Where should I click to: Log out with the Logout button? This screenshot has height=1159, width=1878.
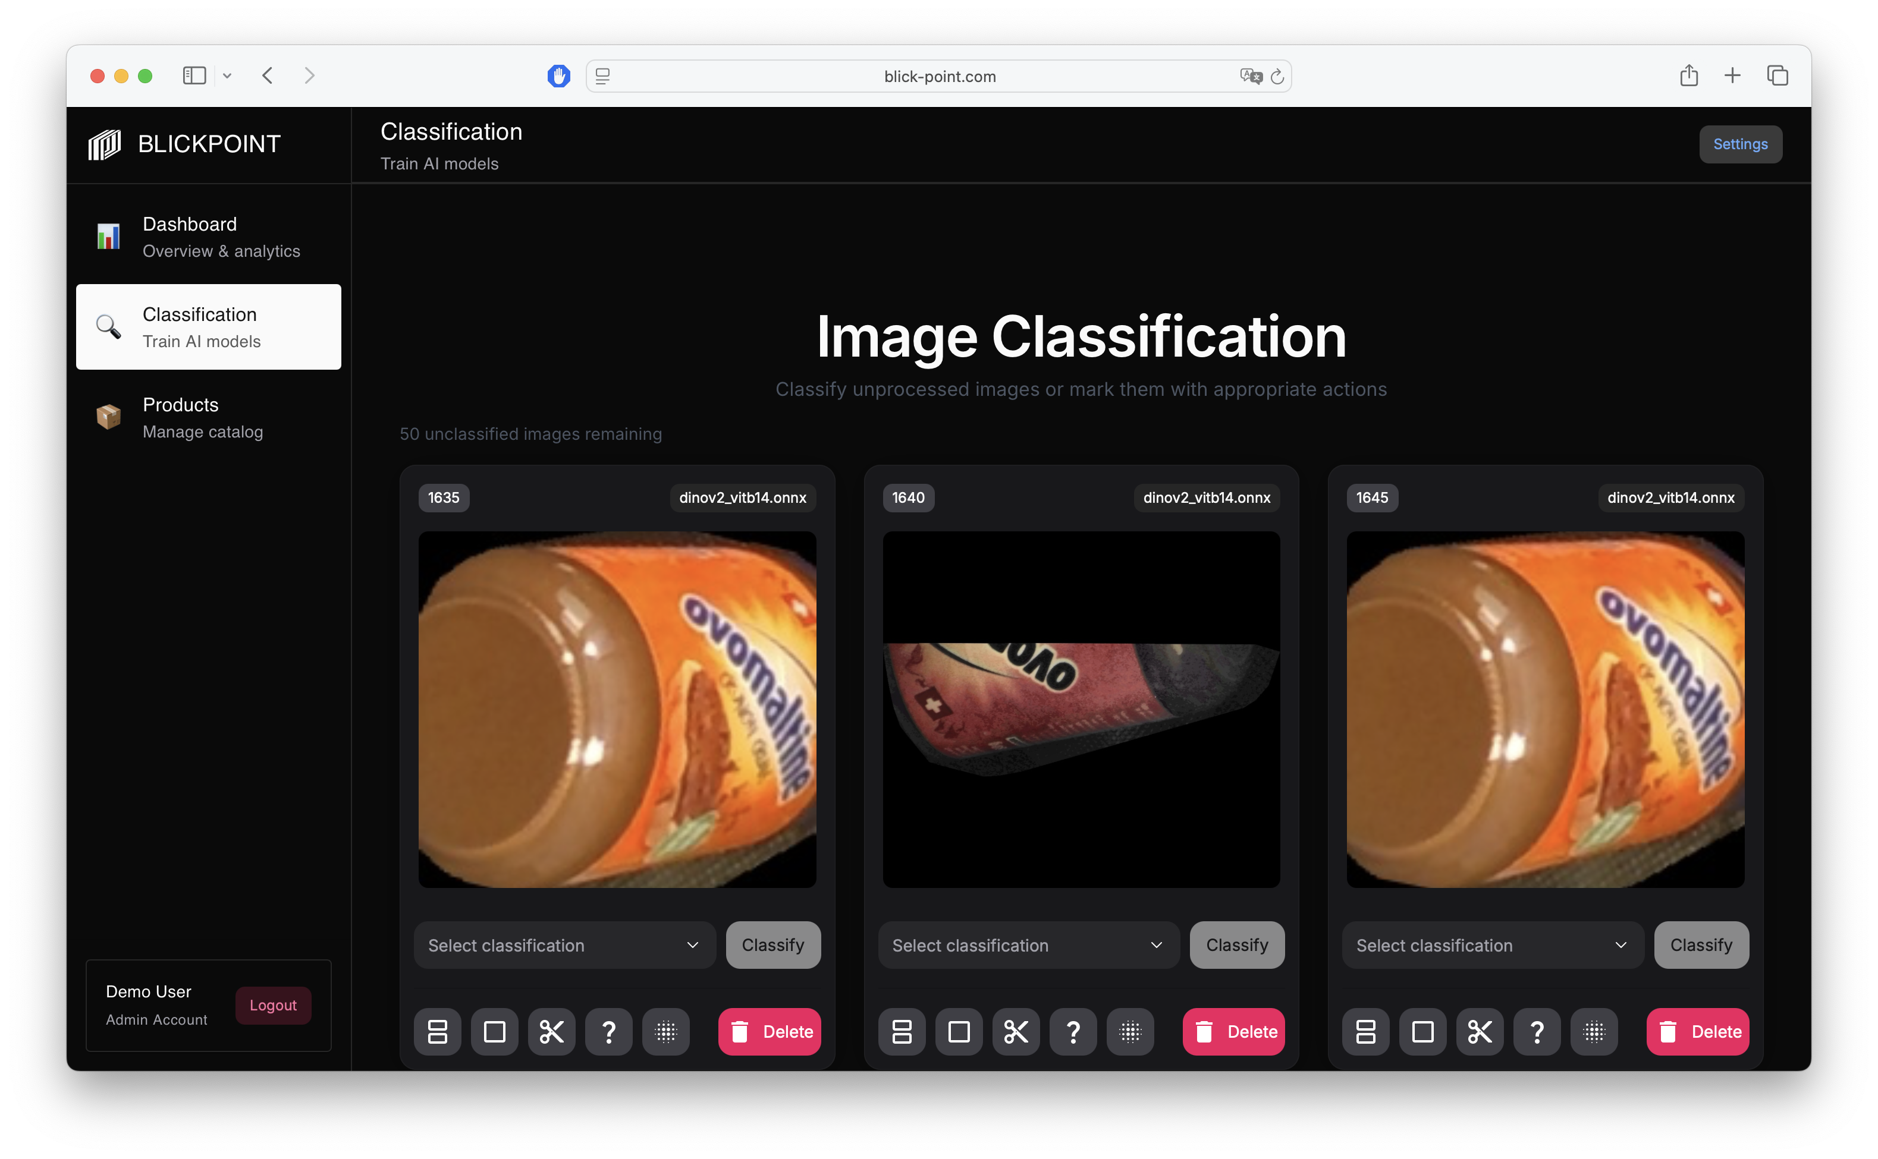pyautogui.click(x=272, y=1005)
